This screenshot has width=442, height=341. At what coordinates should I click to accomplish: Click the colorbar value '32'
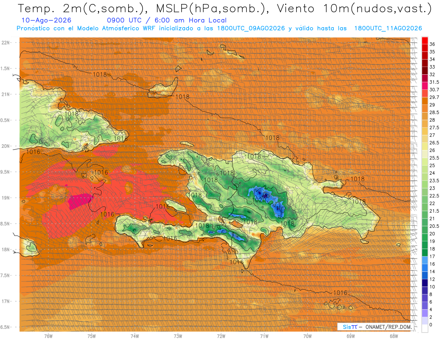[432, 74]
